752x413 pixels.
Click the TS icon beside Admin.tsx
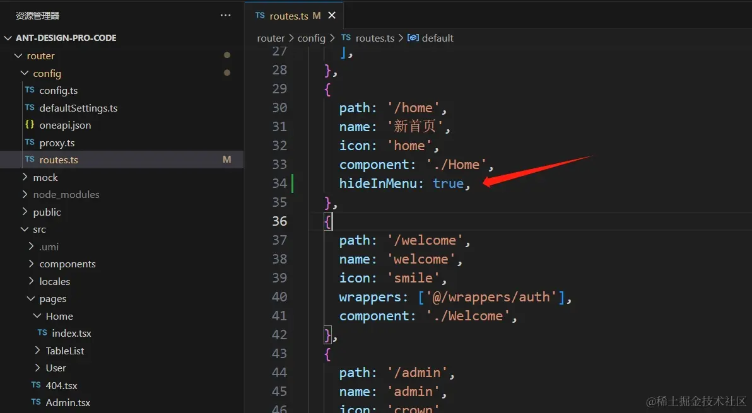[36, 402]
